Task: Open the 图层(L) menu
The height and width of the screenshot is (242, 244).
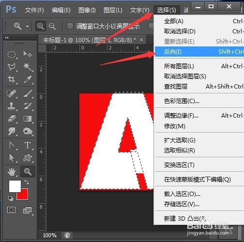Action: [x=113, y=10]
